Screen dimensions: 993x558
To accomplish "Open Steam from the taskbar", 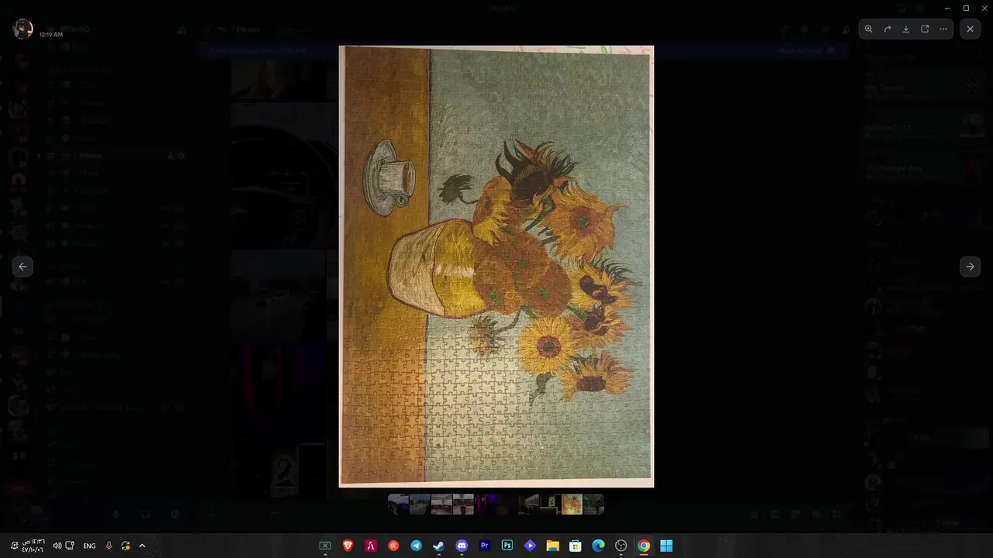I will [439, 546].
